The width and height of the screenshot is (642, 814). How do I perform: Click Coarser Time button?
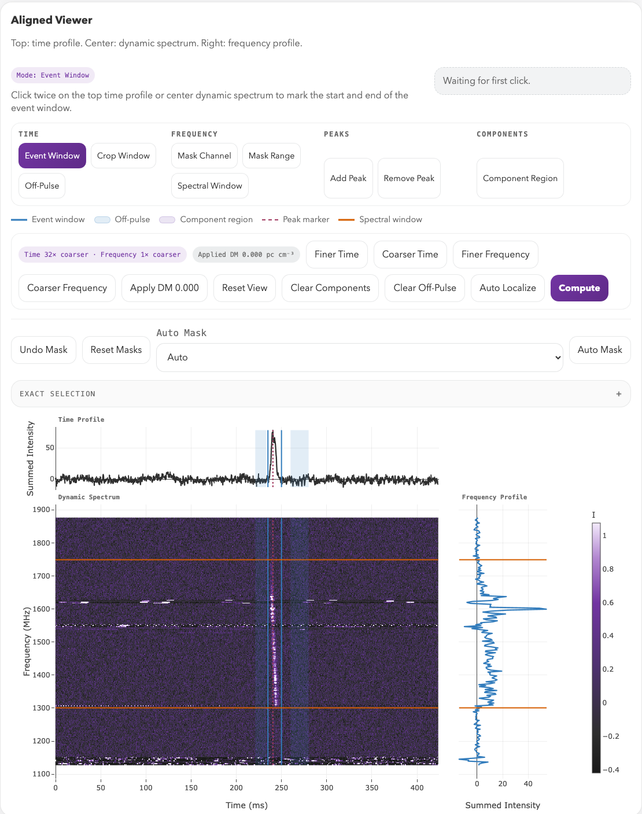(410, 255)
